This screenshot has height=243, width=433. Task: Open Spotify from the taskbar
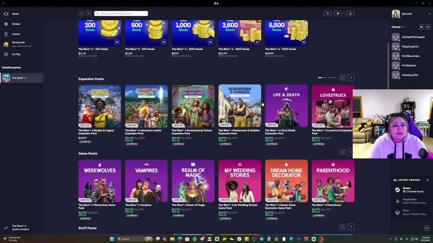coord(195,239)
